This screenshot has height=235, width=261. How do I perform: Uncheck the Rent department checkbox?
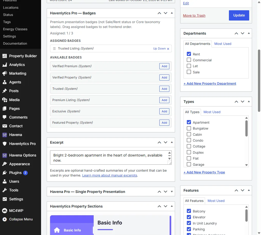tap(189, 54)
